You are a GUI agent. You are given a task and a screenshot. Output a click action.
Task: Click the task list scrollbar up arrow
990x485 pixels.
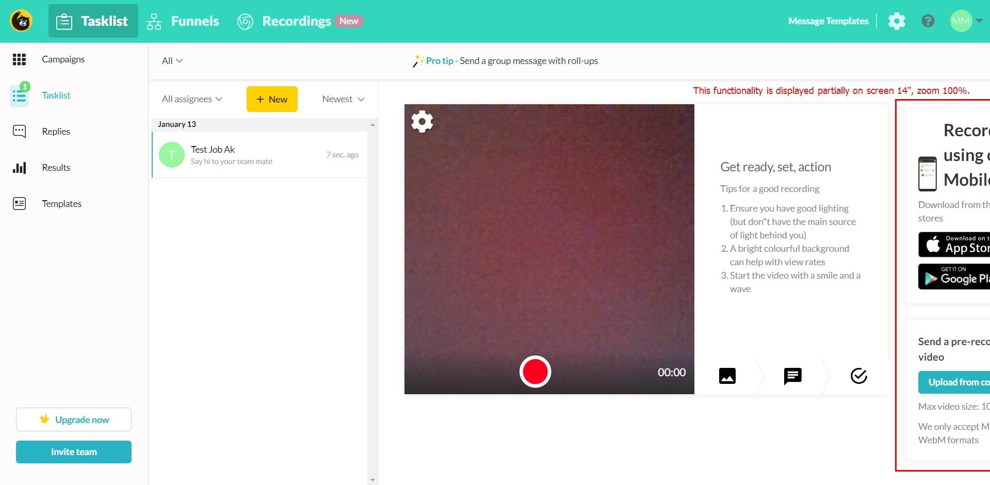coord(372,125)
